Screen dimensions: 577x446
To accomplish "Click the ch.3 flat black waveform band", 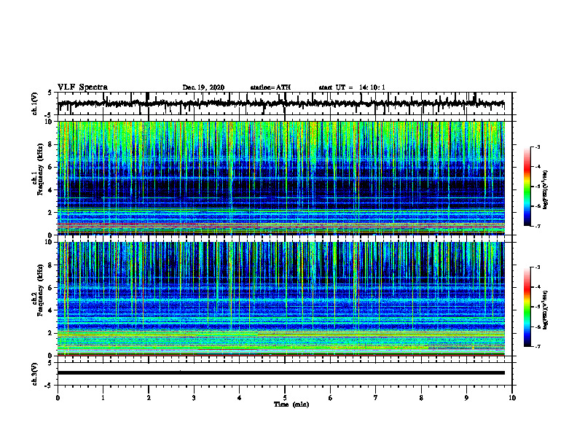I will [281, 373].
